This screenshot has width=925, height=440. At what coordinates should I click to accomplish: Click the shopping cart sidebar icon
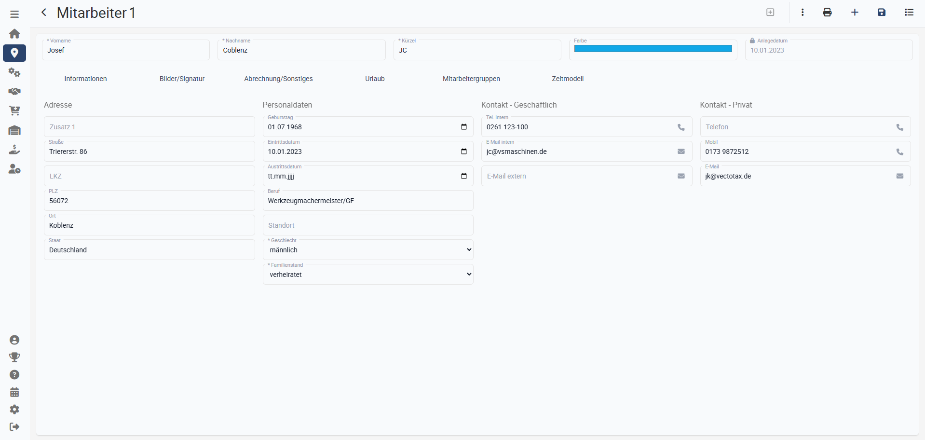14,111
